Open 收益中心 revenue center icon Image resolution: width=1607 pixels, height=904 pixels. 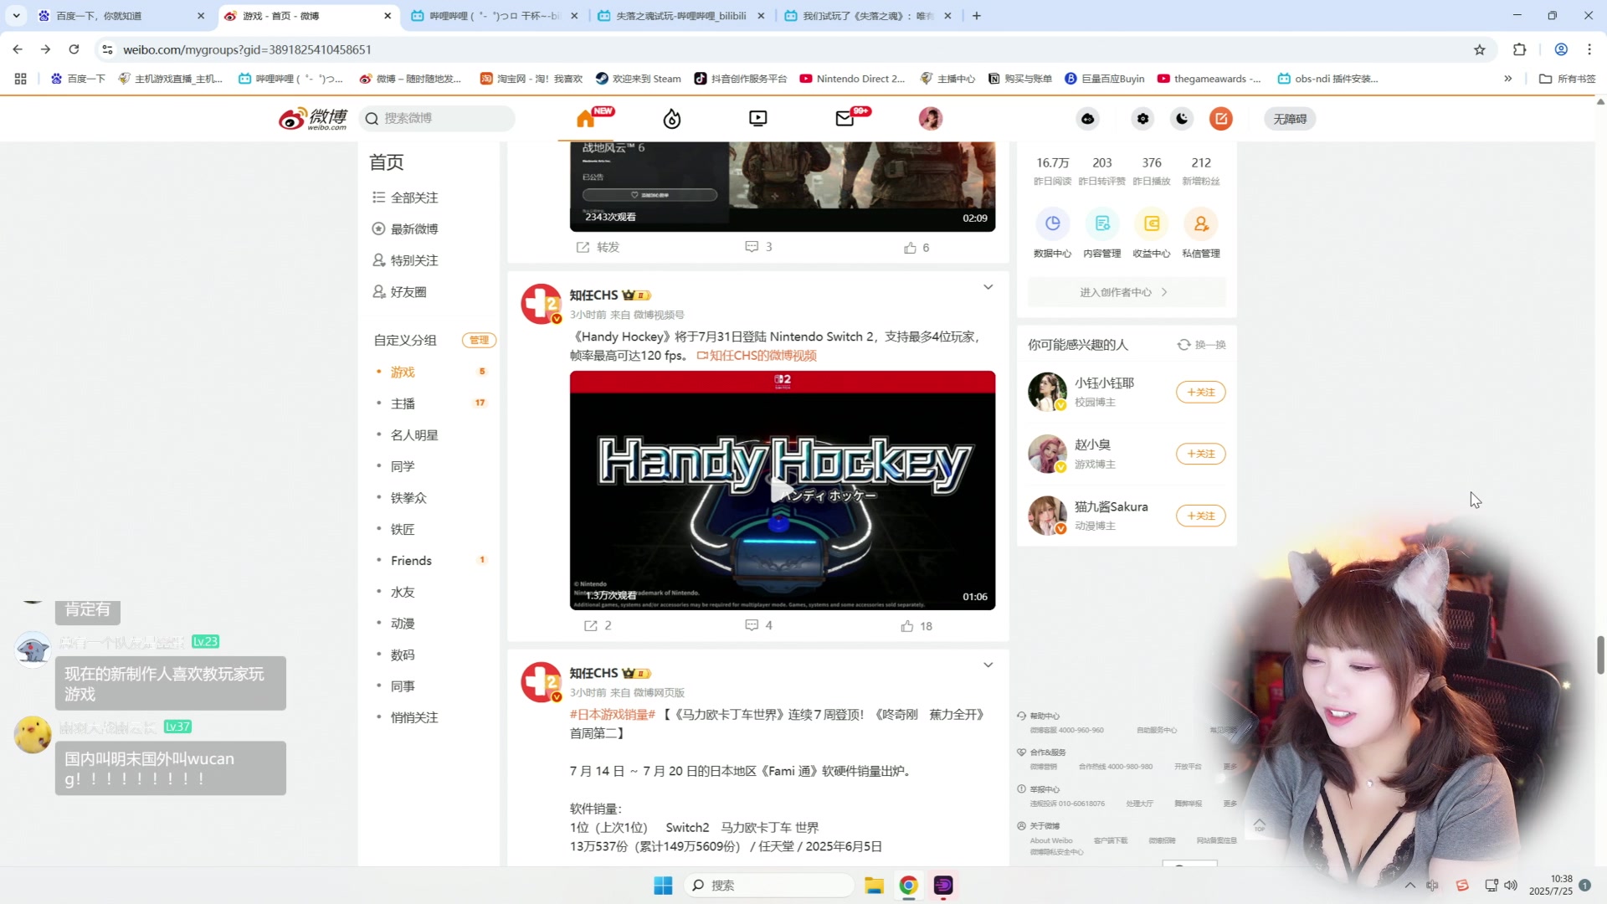(x=1152, y=224)
